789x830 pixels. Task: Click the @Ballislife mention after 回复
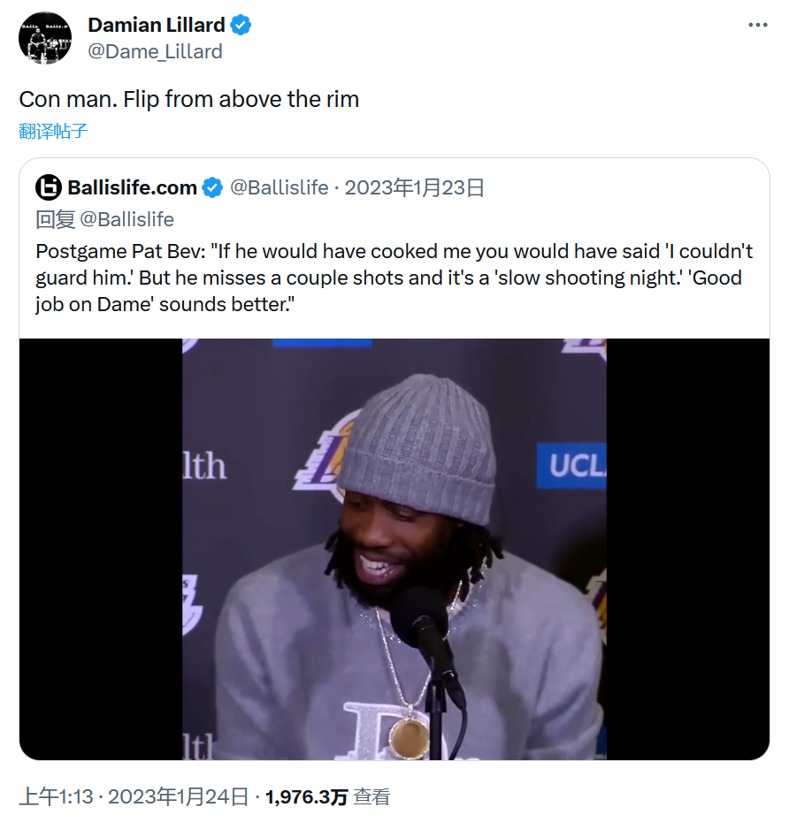[126, 219]
